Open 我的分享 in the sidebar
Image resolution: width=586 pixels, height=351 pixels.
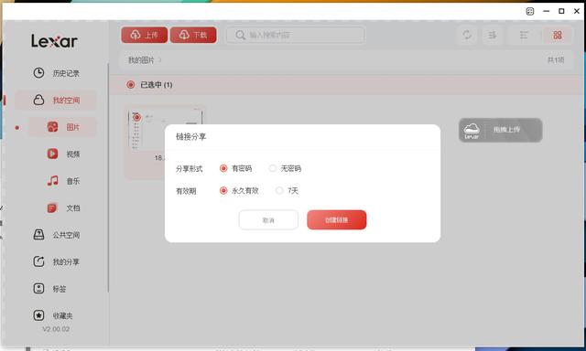(56, 261)
